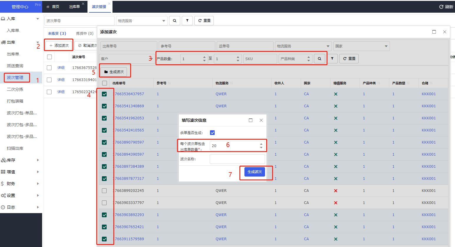Expand the 财务 sidebar menu

point(21,184)
